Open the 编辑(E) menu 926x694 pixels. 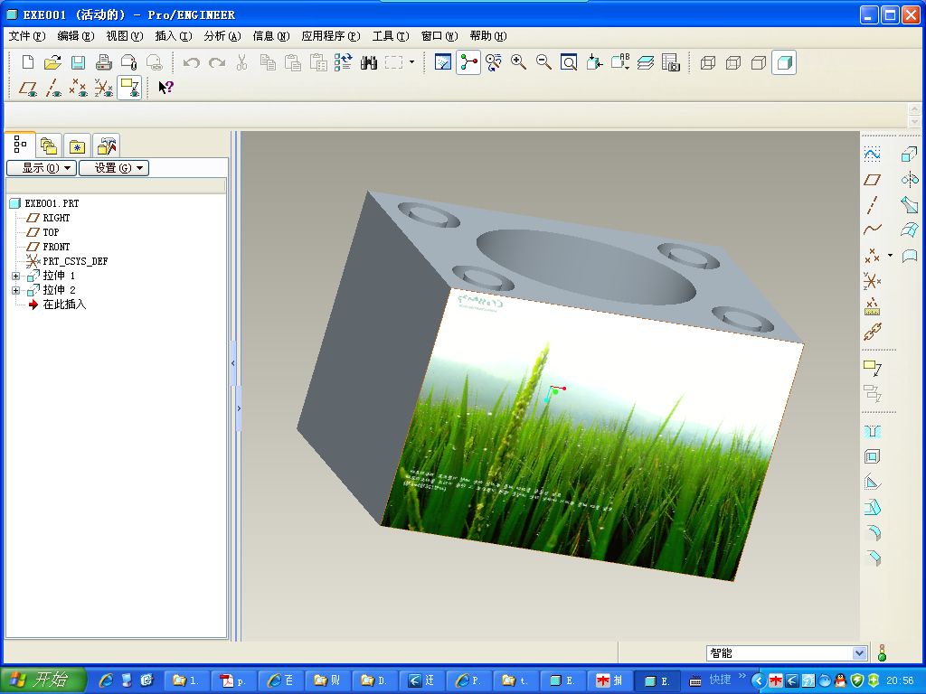76,36
